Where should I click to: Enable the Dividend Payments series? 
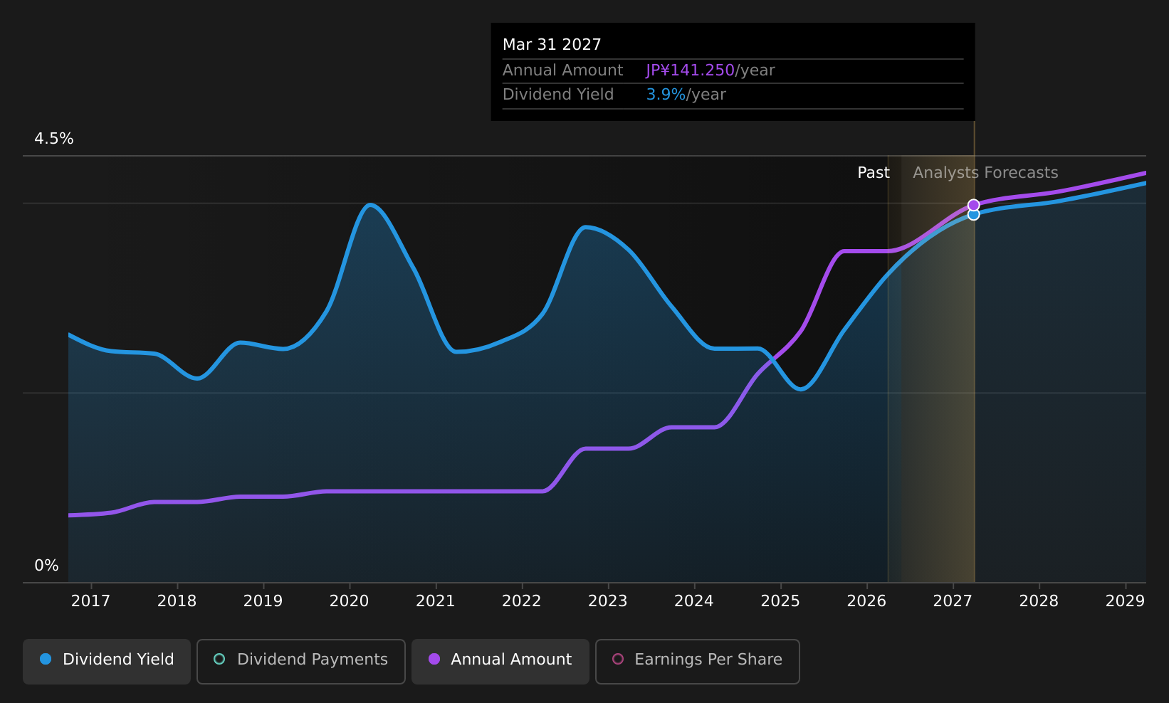tap(300, 661)
